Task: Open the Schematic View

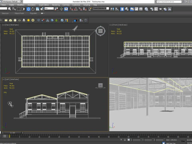Action: point(141,9)
